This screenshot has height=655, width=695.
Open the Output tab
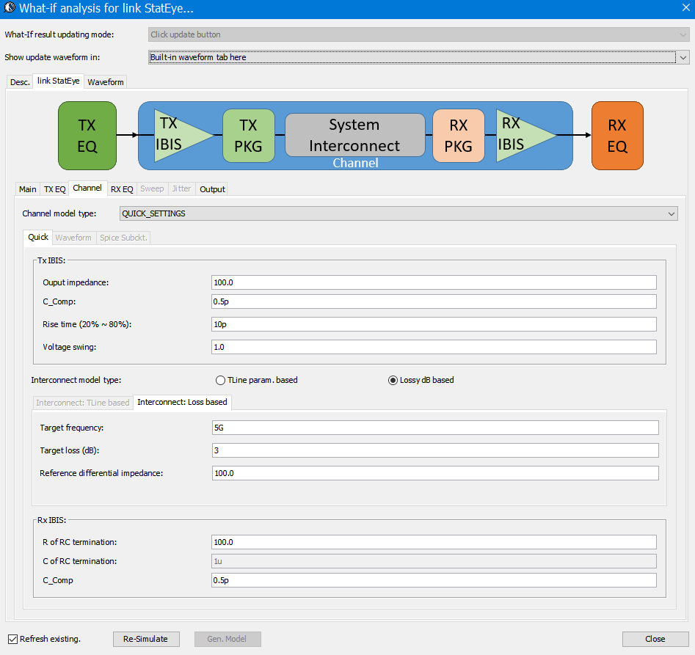[212, 189]
